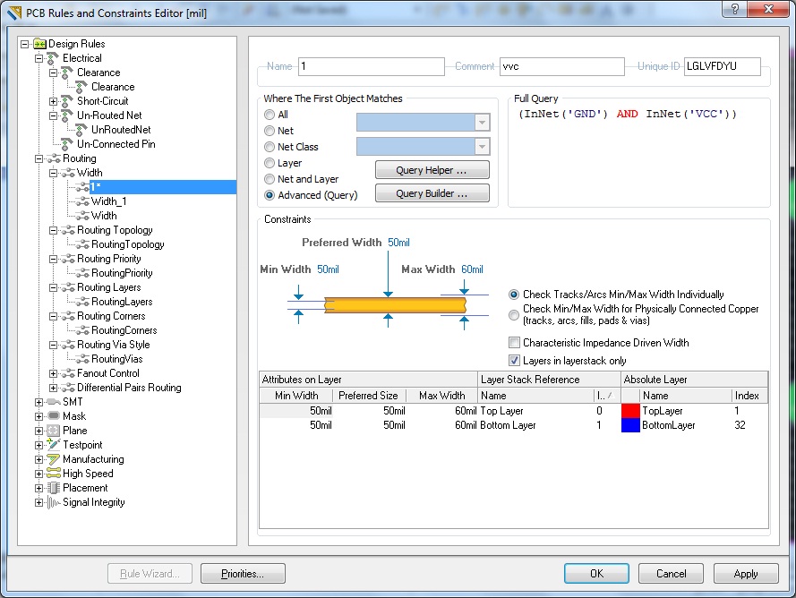This screenshot has width=796, height=598.
Task: Click the Routing Via Style icon
Action: pos(67,345)
